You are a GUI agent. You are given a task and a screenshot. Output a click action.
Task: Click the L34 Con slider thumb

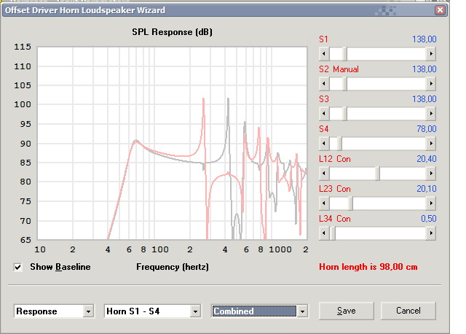[x=333, y=233]
